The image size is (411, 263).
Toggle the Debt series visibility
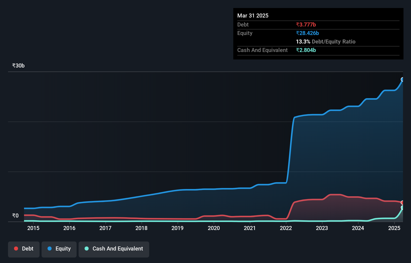coord(24,249)
